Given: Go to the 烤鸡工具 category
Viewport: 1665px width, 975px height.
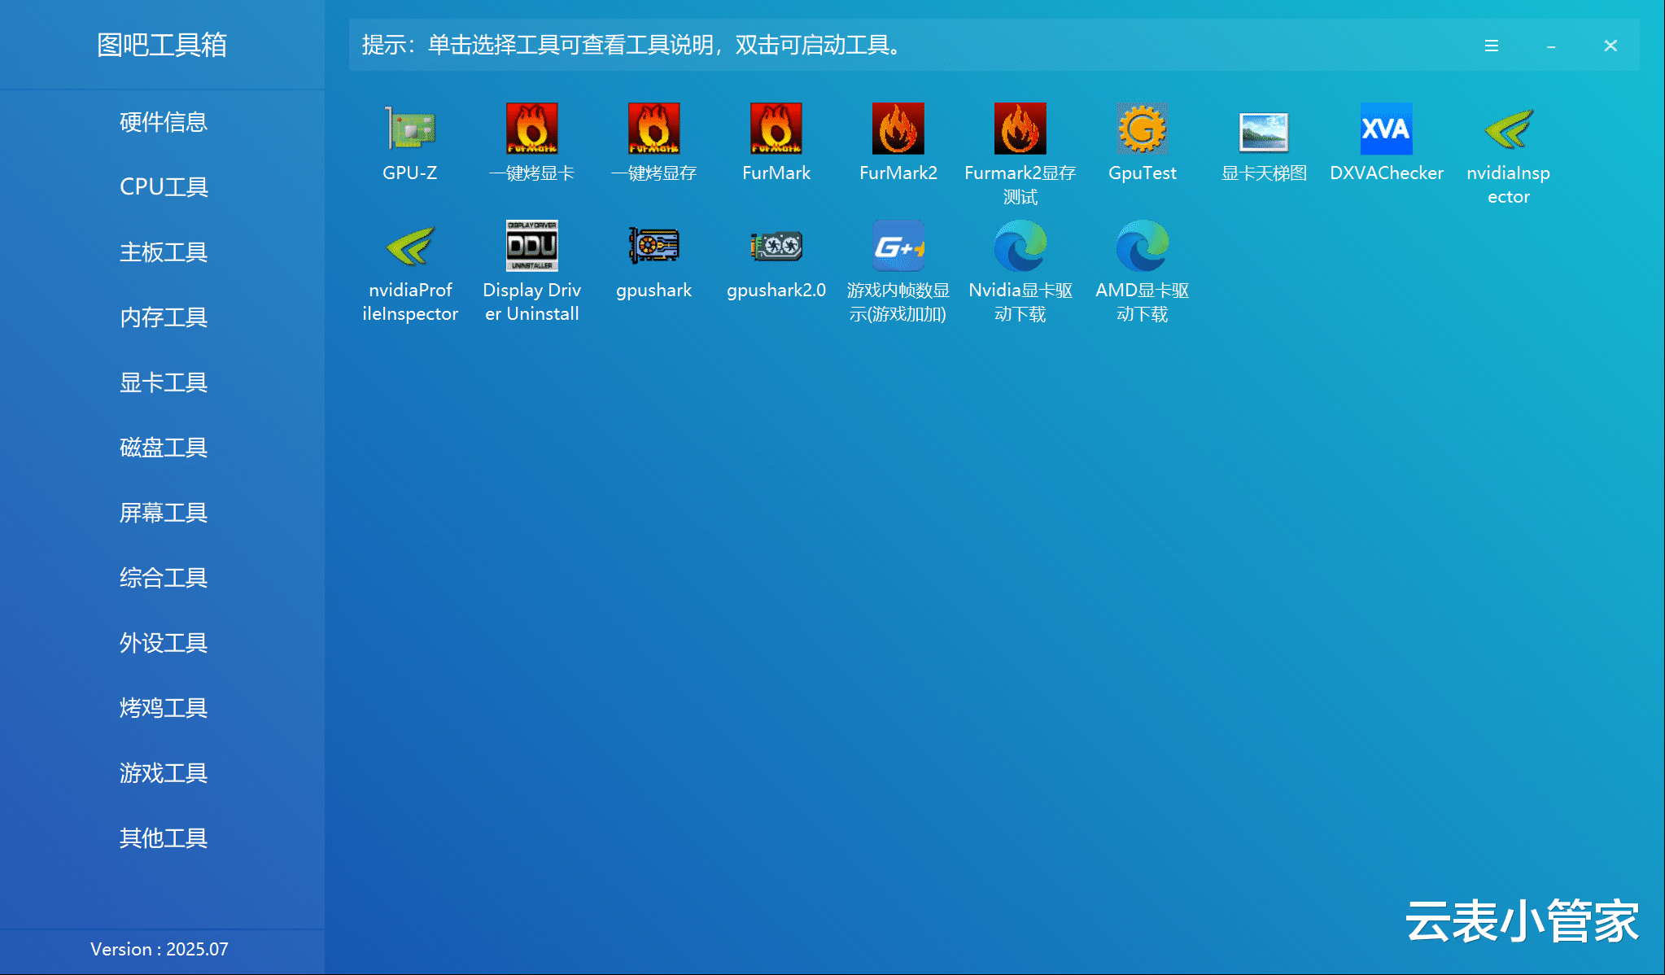Looking at the screenshot, I should 163,708.
